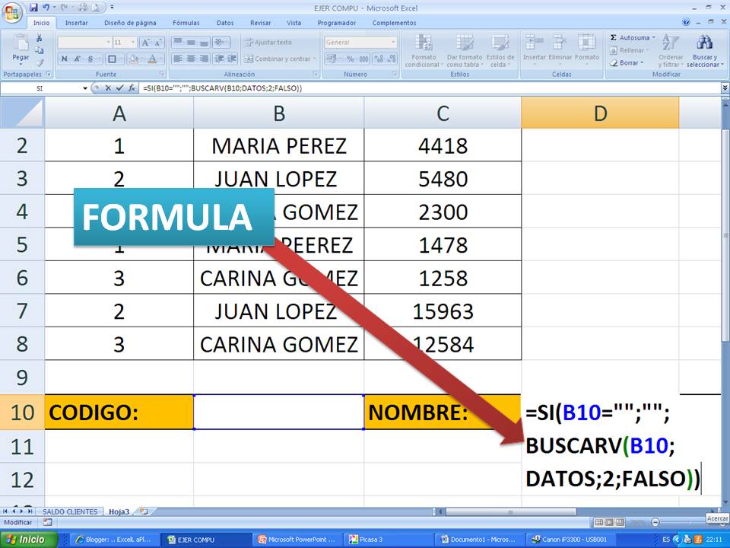Expand the Name Box dropdown

coord(85,88)
